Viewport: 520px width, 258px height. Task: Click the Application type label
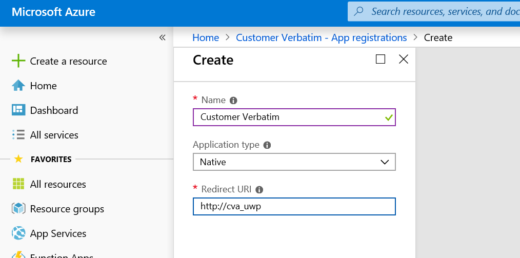tap(226, 145)
